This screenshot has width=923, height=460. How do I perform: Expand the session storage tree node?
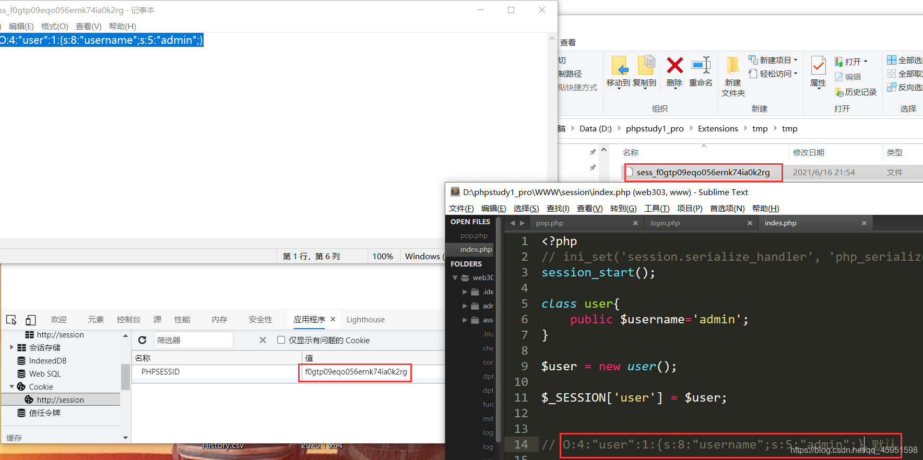pyautogui.click(x=12, y=347)
